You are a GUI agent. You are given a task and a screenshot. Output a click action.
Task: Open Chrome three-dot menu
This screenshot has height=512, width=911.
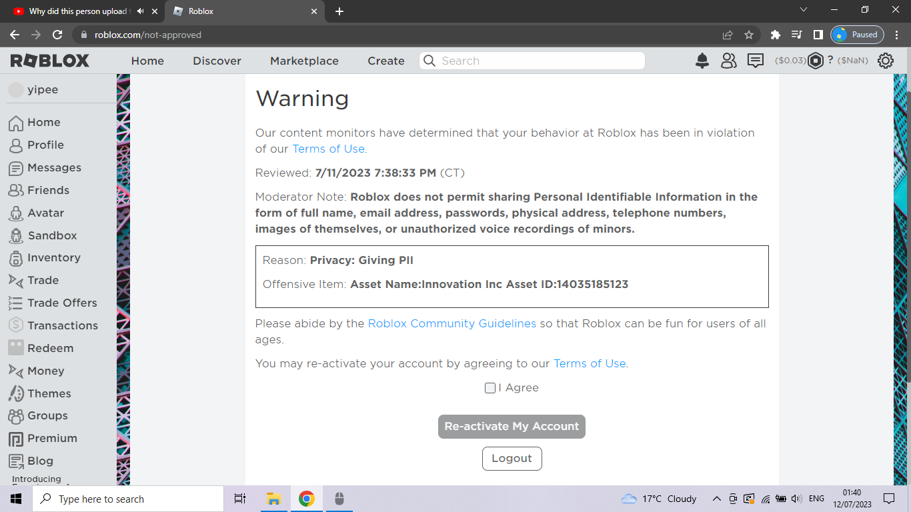(896, 35)
